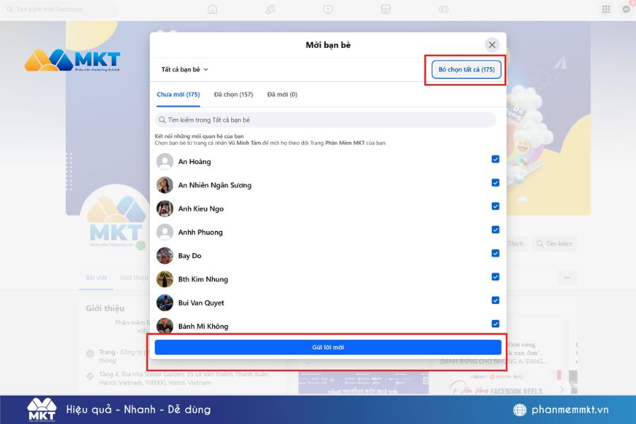Viewport: 636px width, 424px height.
Task: Click the Tìm kiếm button on the page
Action: [x=555, y=243]
